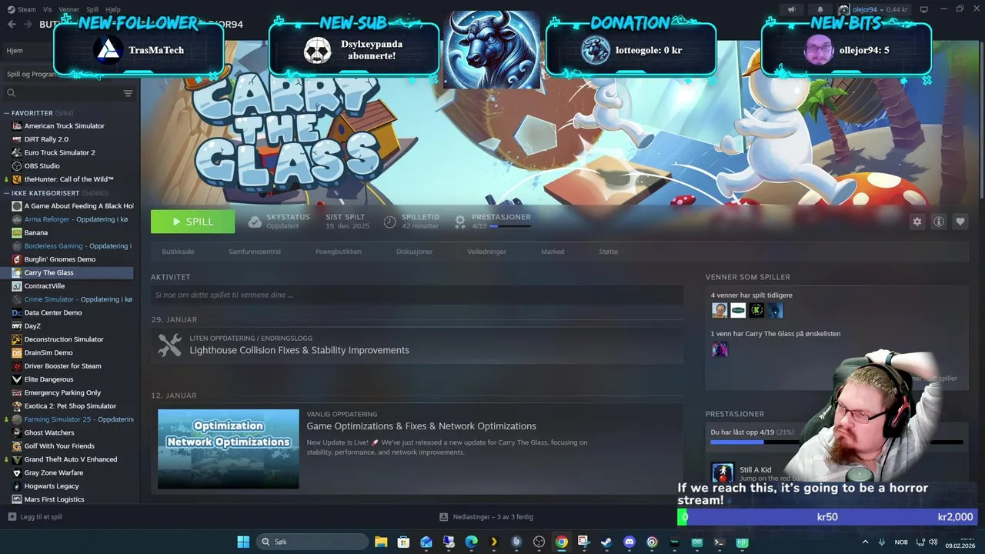
Task: Open the notifications bell
Action: click(x=820, y=9)
